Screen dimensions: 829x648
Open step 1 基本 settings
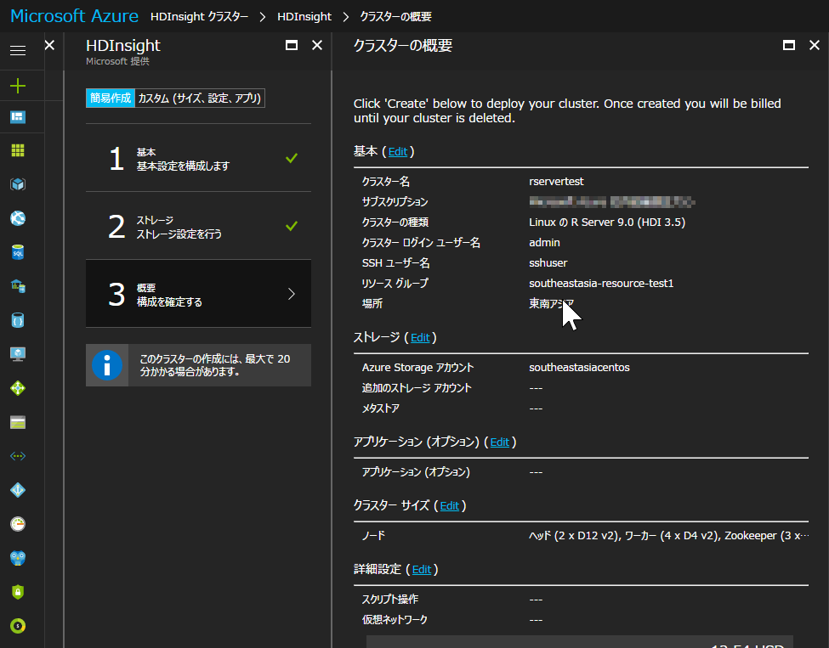pyautogui.click(x=198, y=158)
